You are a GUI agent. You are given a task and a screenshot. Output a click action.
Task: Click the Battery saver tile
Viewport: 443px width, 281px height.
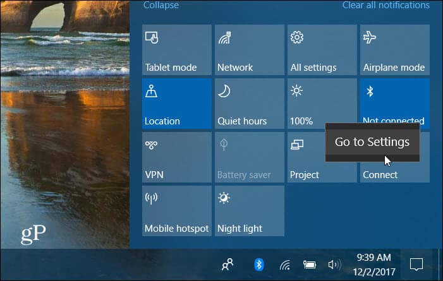pyautogui.click(x=250, y=157)
